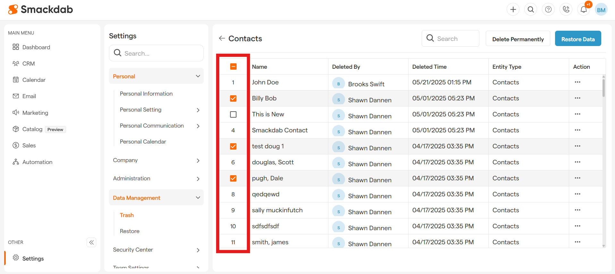Click the Delete Permanently button
The image size is (615, 274).
point(518,39)
